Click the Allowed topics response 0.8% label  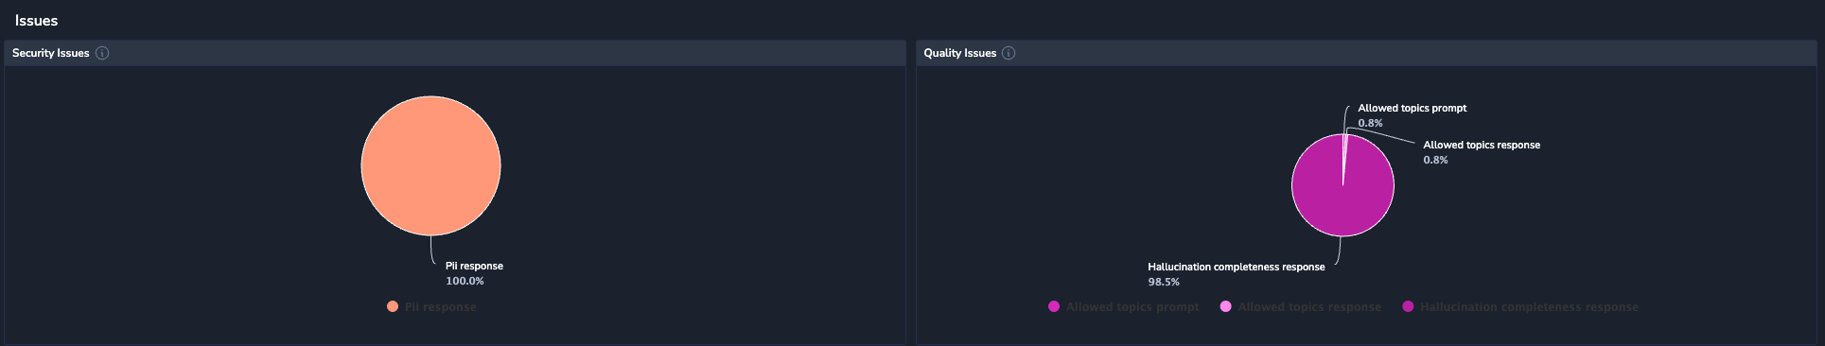[x=1482, y=152]
